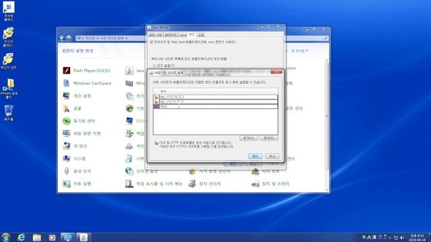Open 동기화 센터 sync center icon
The image size is (431, 242).
[x=66, y=121]
